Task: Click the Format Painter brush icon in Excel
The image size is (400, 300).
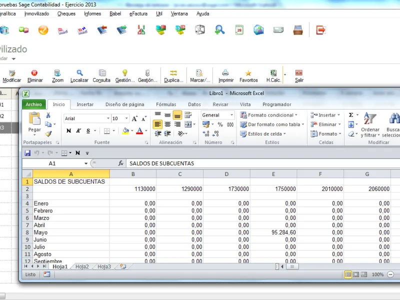Action: coord(48,133)
